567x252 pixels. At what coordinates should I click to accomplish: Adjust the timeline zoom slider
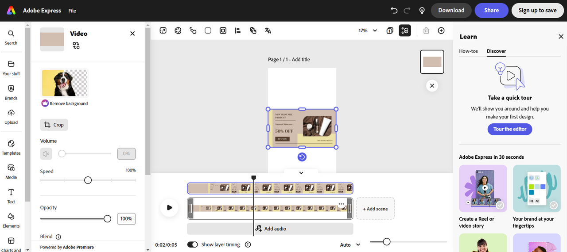coord(387,241)
